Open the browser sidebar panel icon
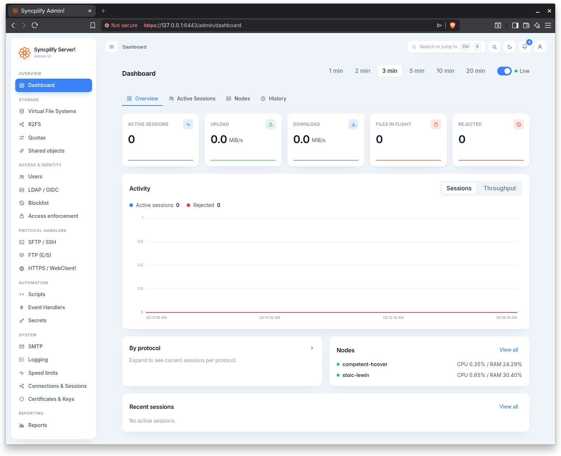Viewport: 561px width, 456px height. pyautogui.click(x=515, y=25)
